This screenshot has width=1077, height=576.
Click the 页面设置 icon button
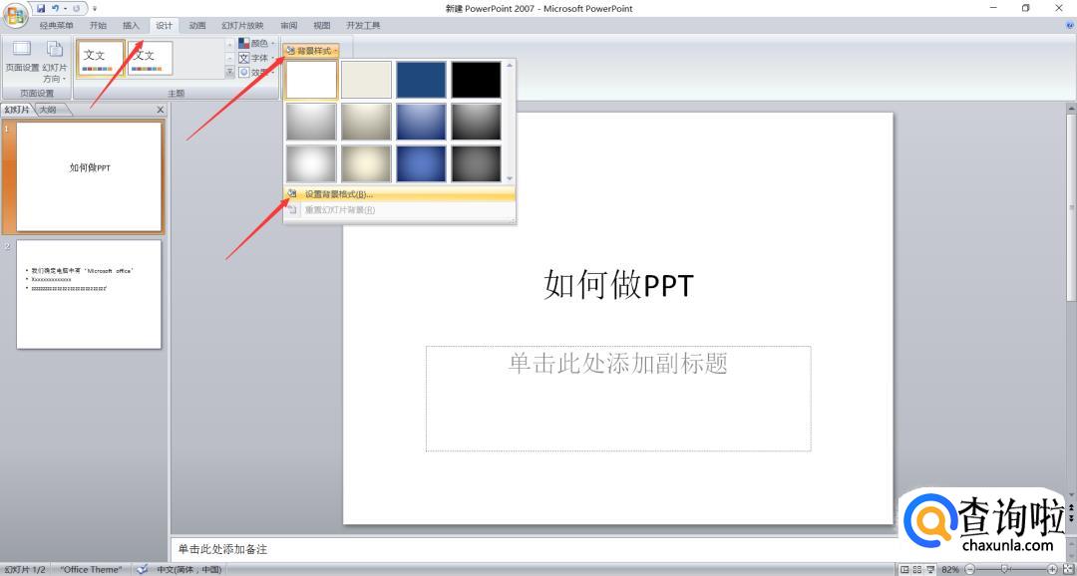[22, 57]
